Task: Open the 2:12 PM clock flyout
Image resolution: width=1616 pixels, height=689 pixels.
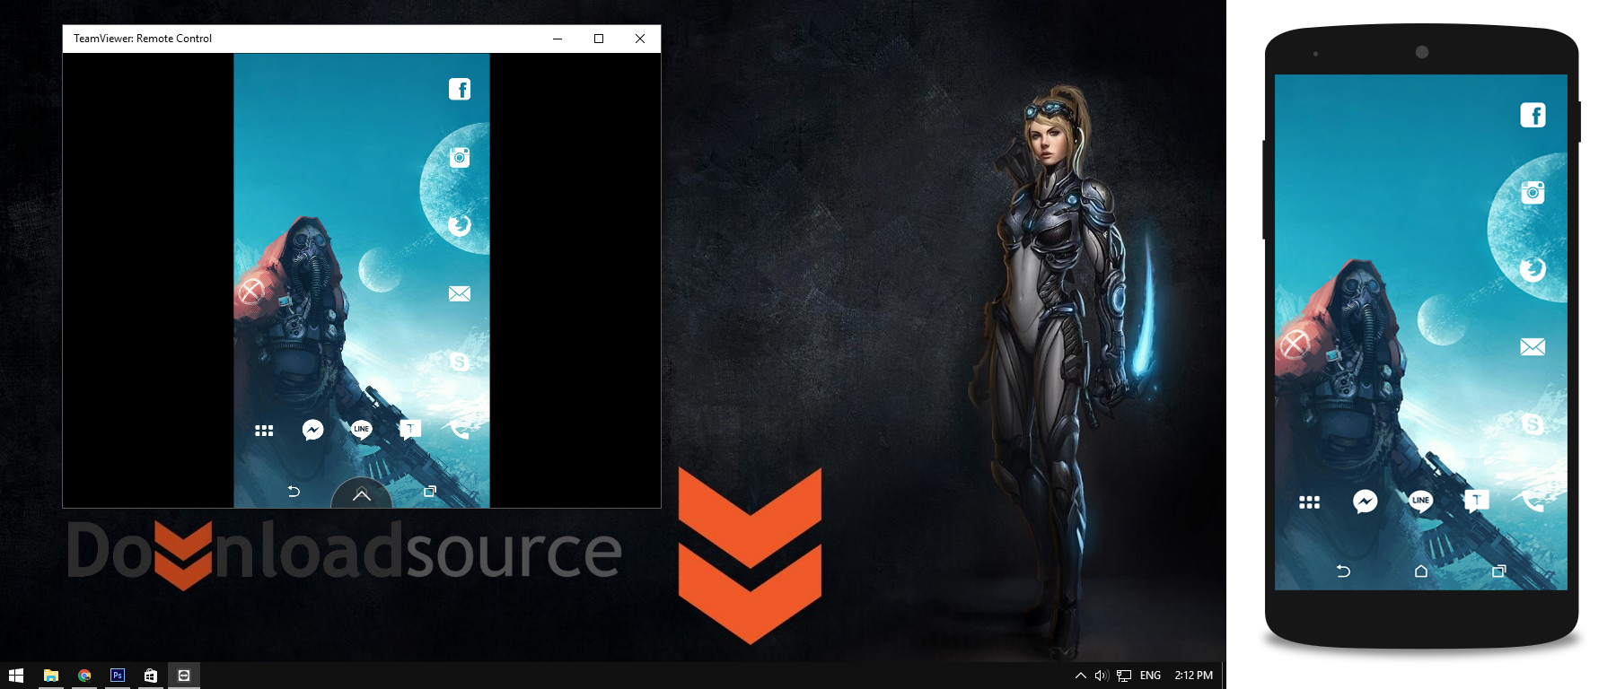Action: (1193, 676)
